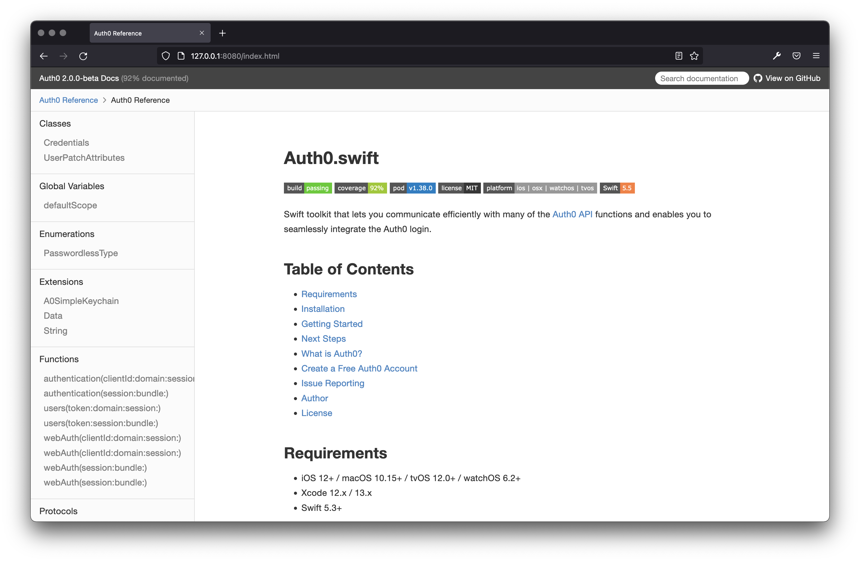Bookmark this page with star icon
The width and height of the screenshot is (860, 562).
point(694,56)
